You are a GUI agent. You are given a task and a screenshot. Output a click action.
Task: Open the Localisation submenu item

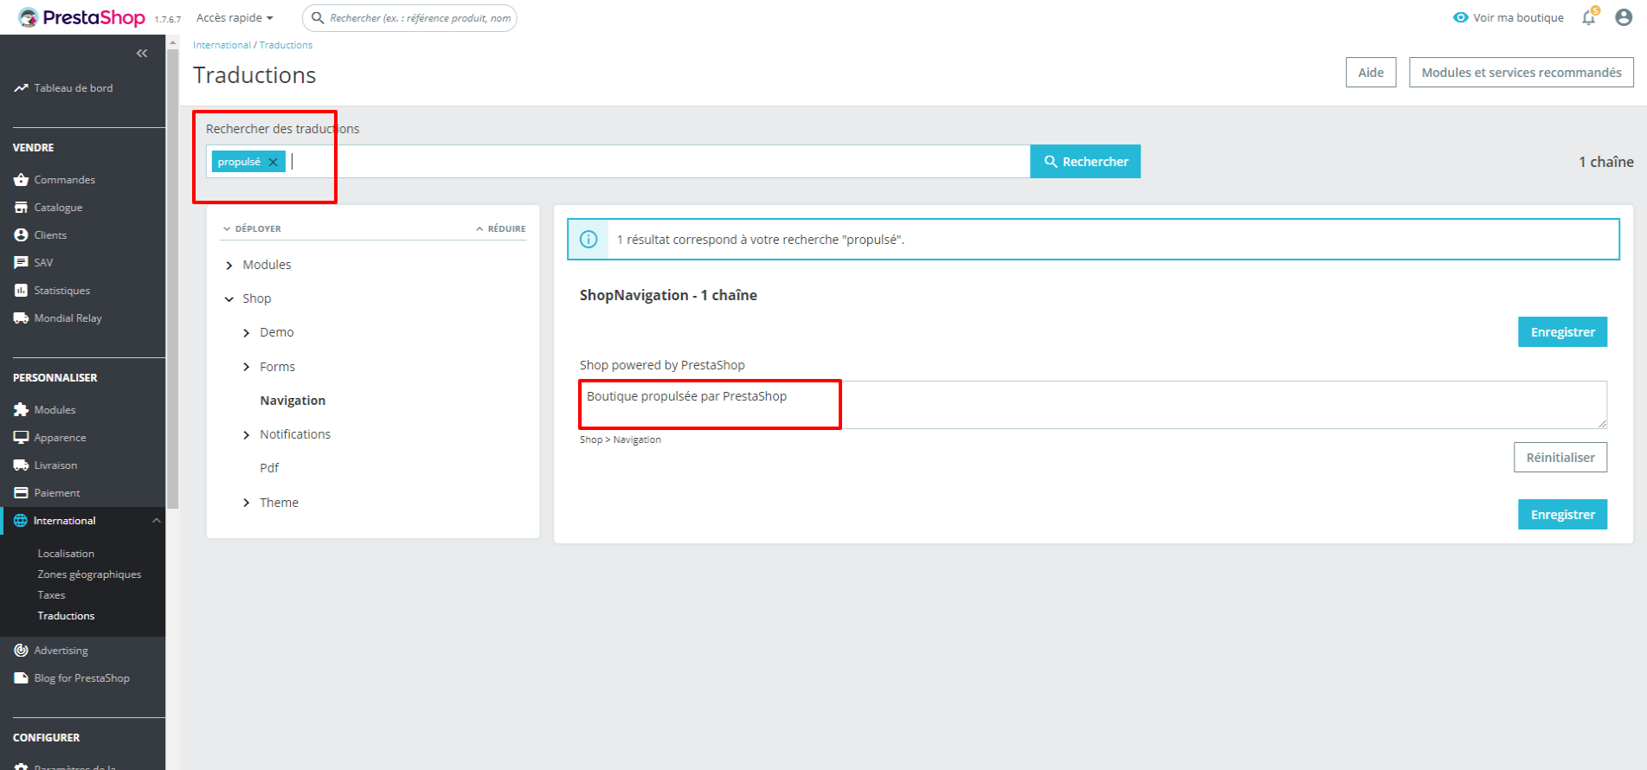click(66, 554)
